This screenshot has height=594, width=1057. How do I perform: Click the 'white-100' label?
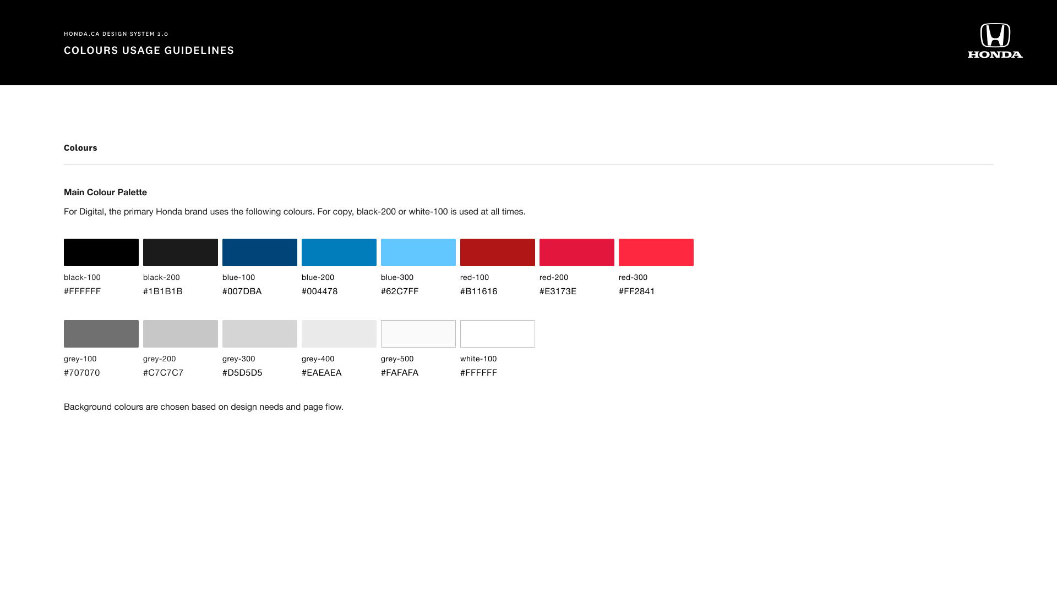[478, 359]
